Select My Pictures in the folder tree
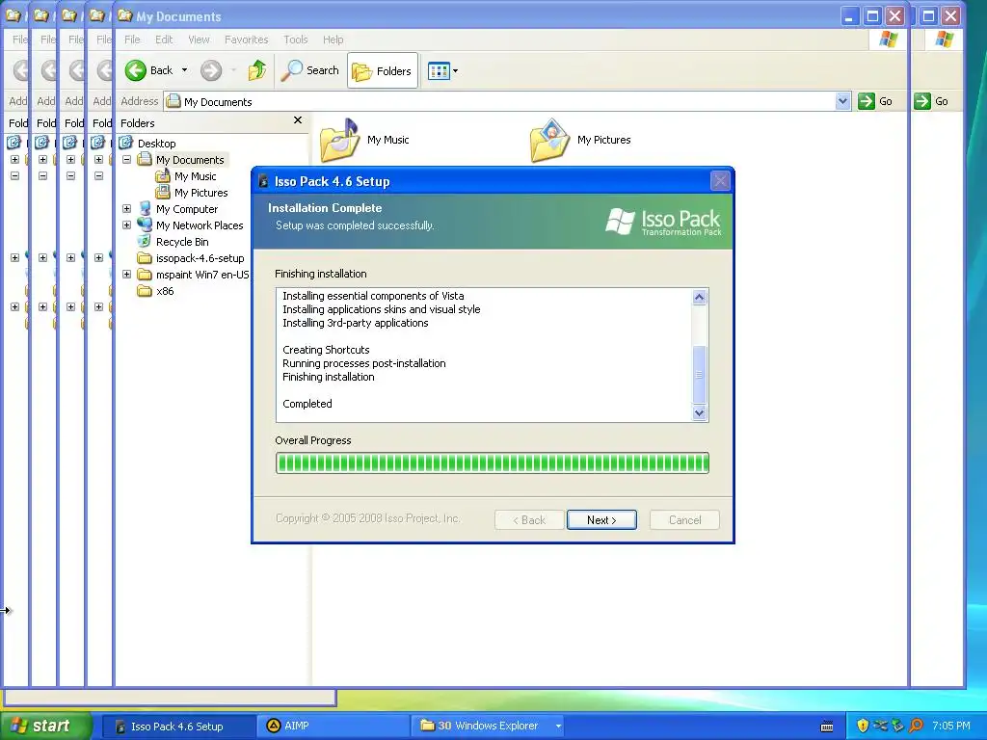The height and width of the screenshot is (740, 987). point(200,193)
